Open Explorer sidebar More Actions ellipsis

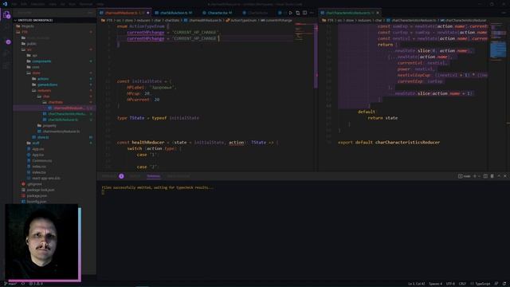pos(90,13)
